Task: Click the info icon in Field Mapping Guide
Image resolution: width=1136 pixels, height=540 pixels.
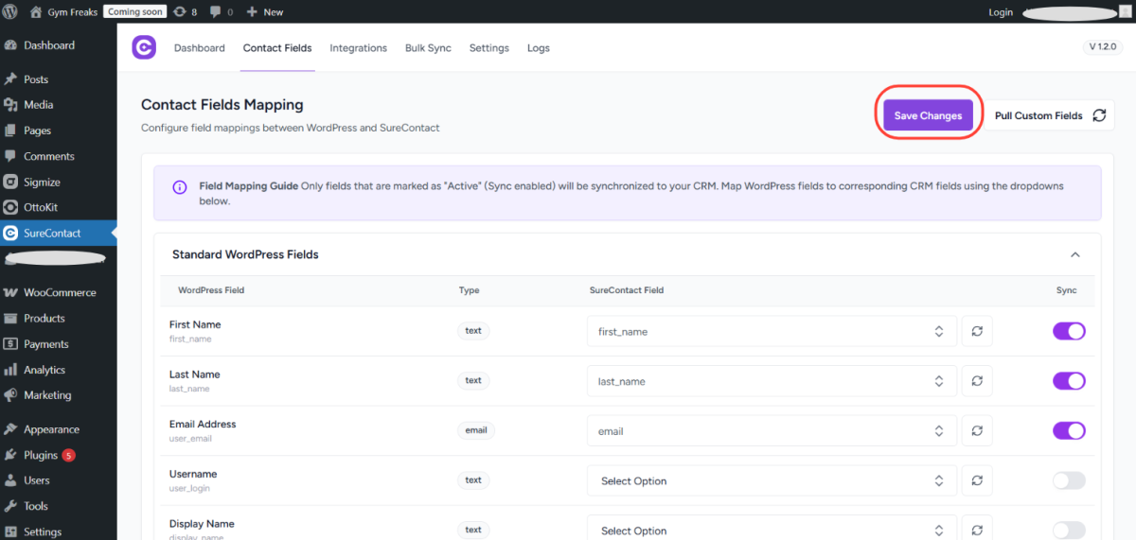Action: click(x=180, y=187)
